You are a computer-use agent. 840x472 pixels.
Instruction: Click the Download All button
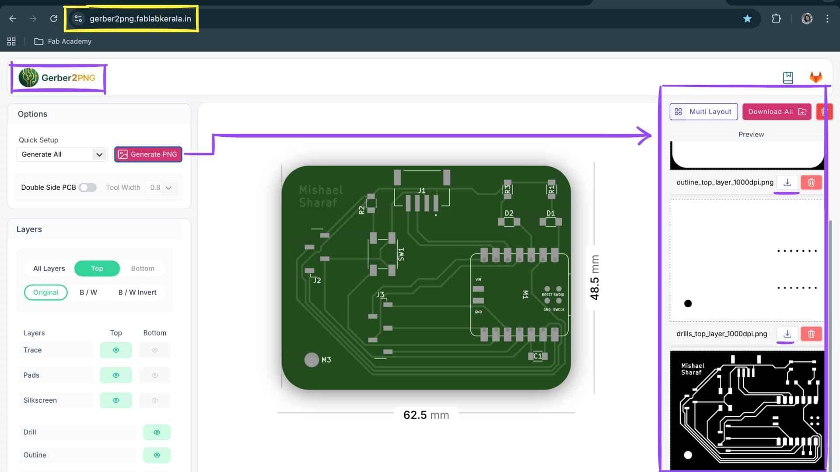tap(777, 112)
